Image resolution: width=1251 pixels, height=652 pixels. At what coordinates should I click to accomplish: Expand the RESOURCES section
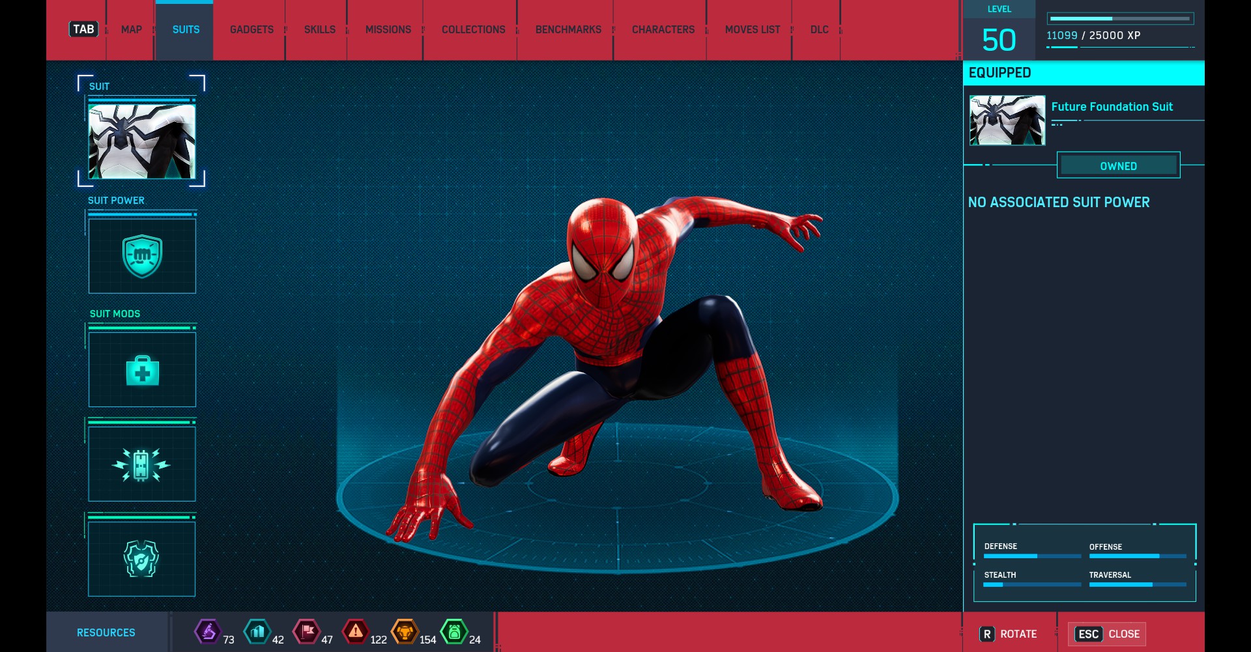[x=108, y=632]
